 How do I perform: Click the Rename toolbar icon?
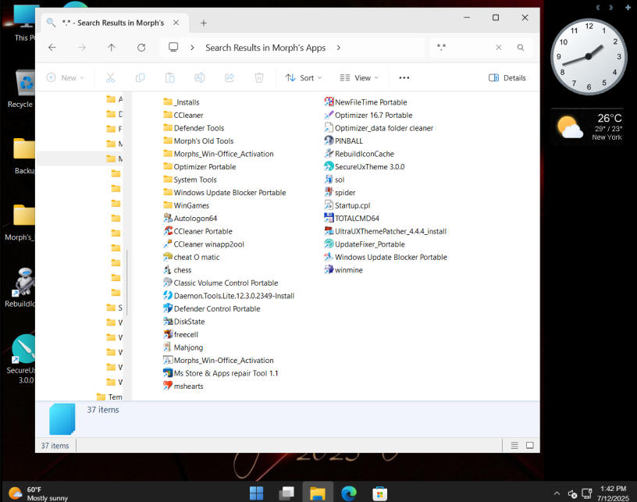[x=200, y=77]
